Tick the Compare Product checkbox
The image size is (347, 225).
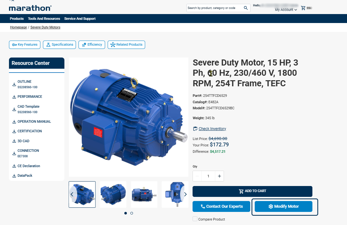(195, 219)
